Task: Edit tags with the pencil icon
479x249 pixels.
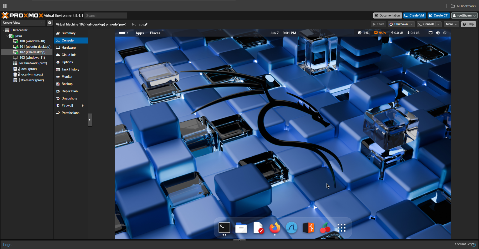Action: click(x=146, y=24)
